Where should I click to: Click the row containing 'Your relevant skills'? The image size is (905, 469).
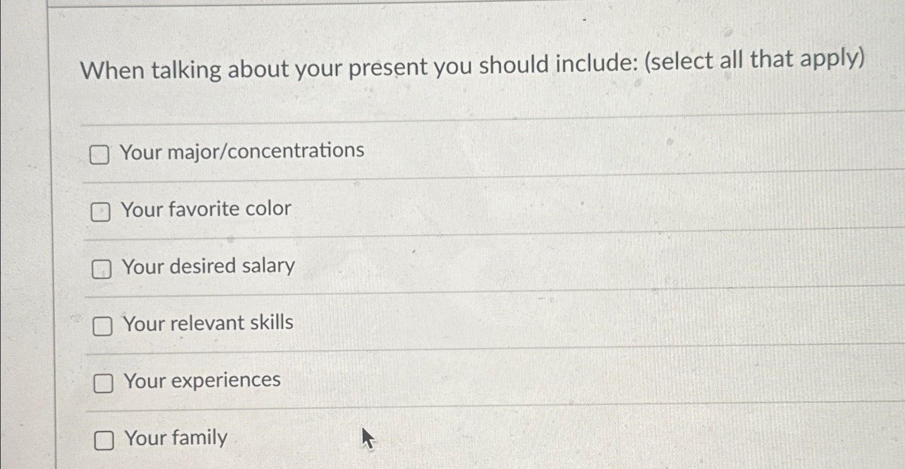click(x=209, y=323)
